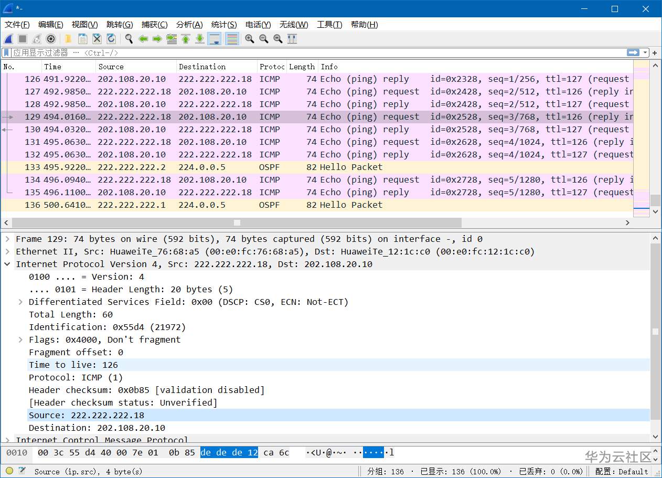Toggle auto-scroll during live capture
This screenshot has width=662, height=478.
coord(214,39)
